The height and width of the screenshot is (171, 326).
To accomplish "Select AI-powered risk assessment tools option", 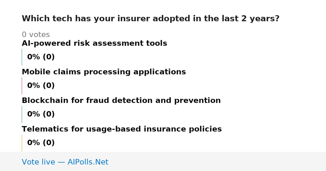I will click(x=94, y=44).
